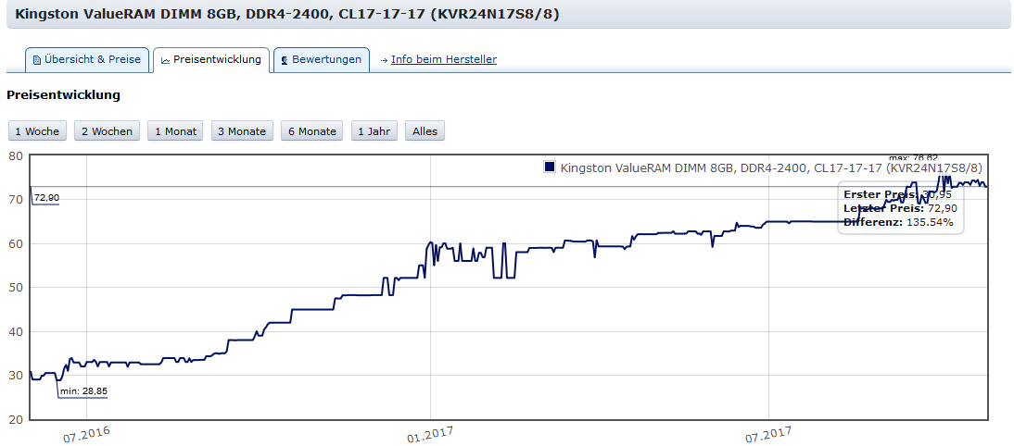Screen dimensions: 1014x446
Task: Click the 07.2016 x-axis date label
Action: pos(84,433)
